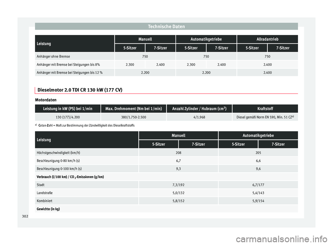Image resolution: width=333 pixels, height=245 pixels.
Task: Select 'Dieselmotor 2.0 TDI CR 130 kW (177 CV)' heading
Action: pos(80,90)
